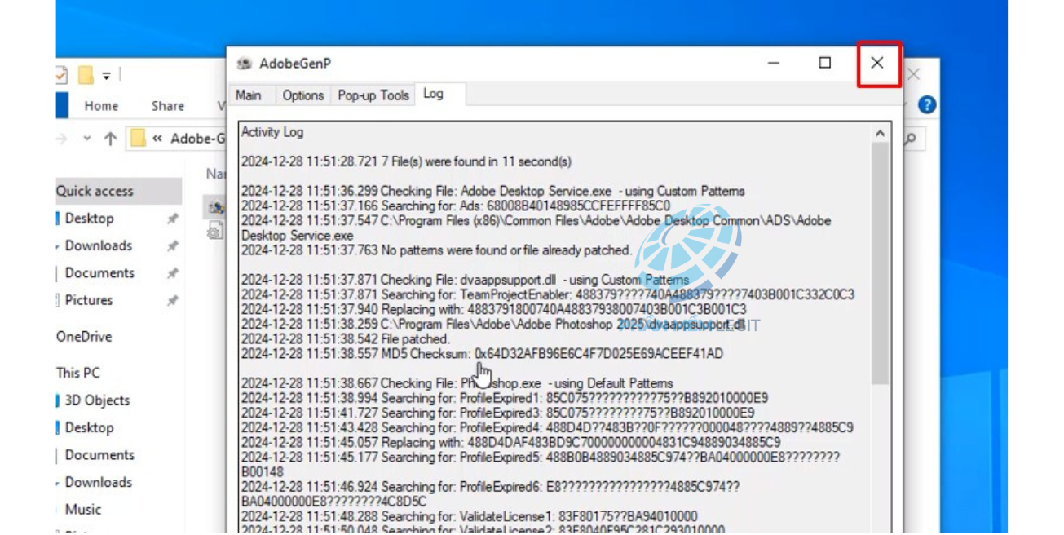Click 'Searching for: ProfileExpired3' log line
This screenshot has height=535, width=1064.
(x=497, y=413)
